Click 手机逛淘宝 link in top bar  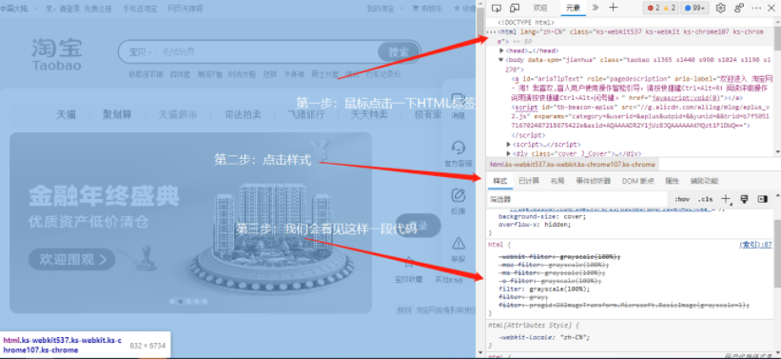(140, 8)
